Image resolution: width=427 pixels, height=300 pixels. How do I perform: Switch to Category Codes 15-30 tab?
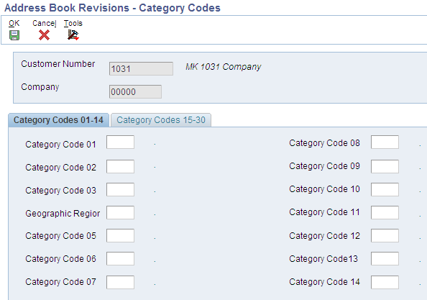pyautogui.click(x=161, y=120)
